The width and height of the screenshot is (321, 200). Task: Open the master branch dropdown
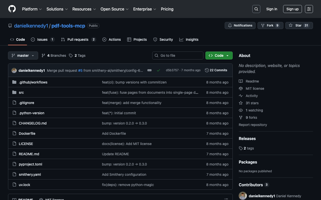click(x=23, y=55)
